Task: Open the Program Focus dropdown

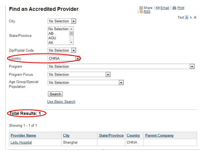Action: 108,75
